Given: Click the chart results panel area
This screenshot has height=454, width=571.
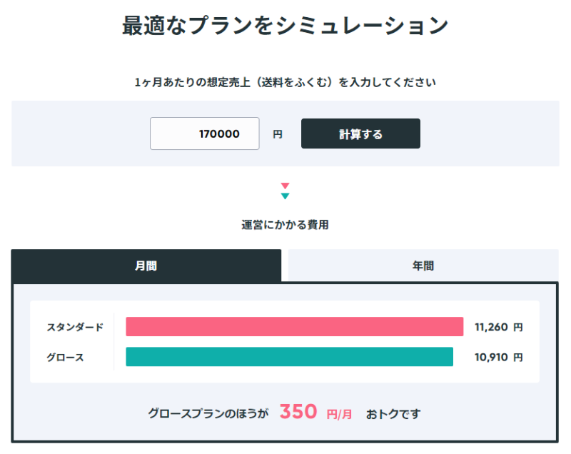Looking at the screenshot, I should coord(285,341).
